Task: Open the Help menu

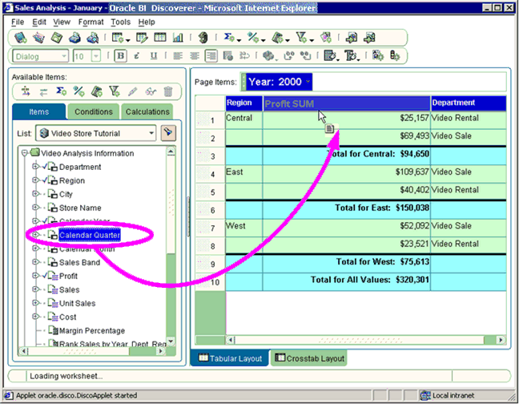Action: pos(147,22)
